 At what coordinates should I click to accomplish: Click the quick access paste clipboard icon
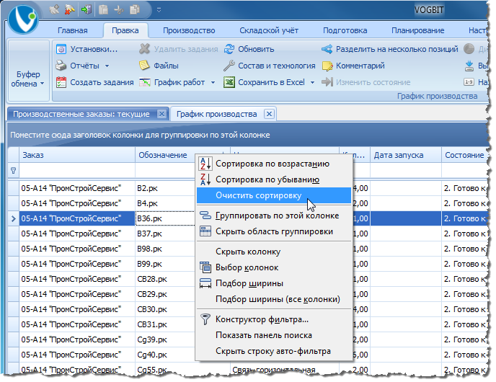103,10
